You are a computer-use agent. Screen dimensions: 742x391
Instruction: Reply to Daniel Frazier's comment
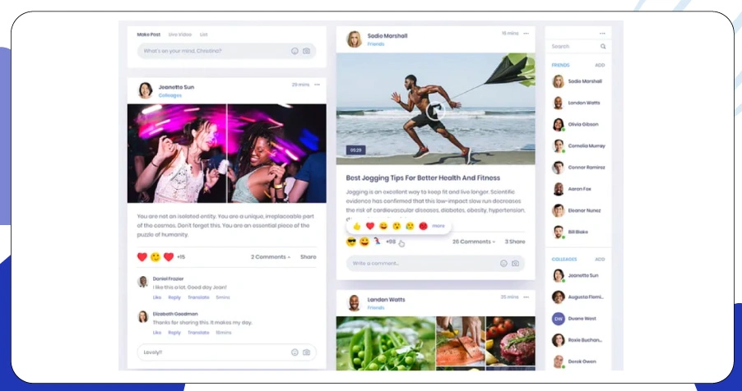click(x=174, y=297)
